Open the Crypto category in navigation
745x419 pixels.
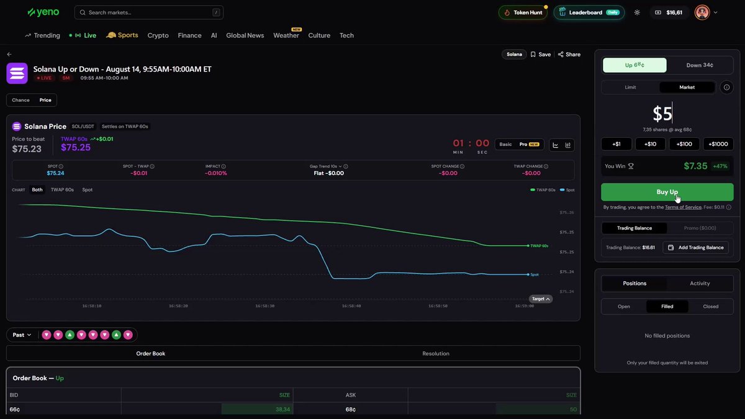(158, 35)
